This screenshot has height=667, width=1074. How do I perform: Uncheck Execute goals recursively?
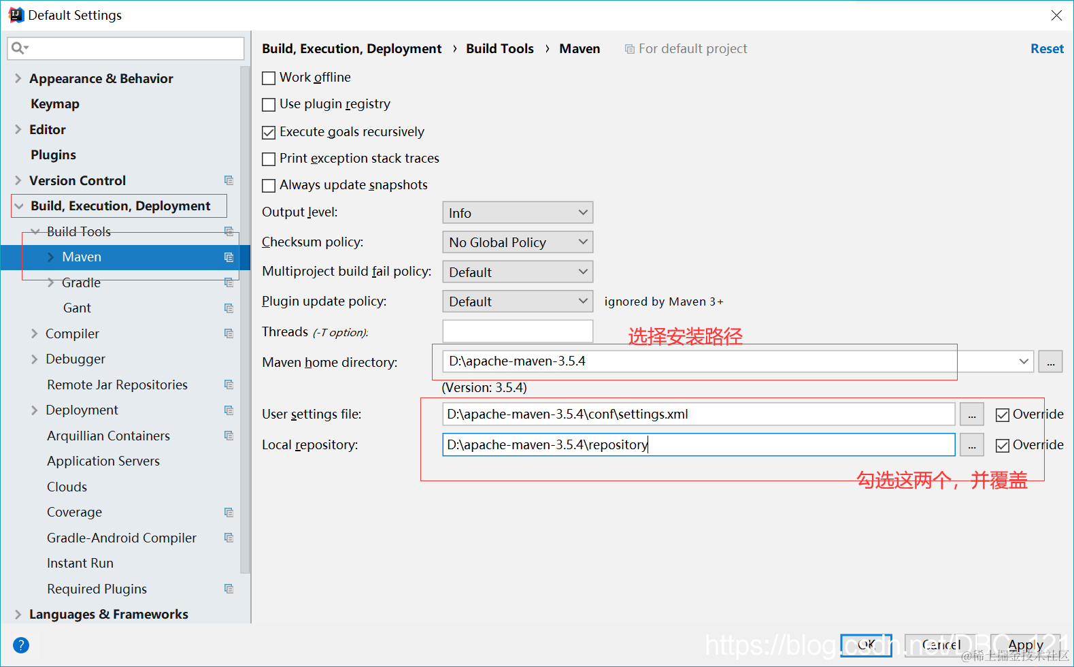point(269,132)
